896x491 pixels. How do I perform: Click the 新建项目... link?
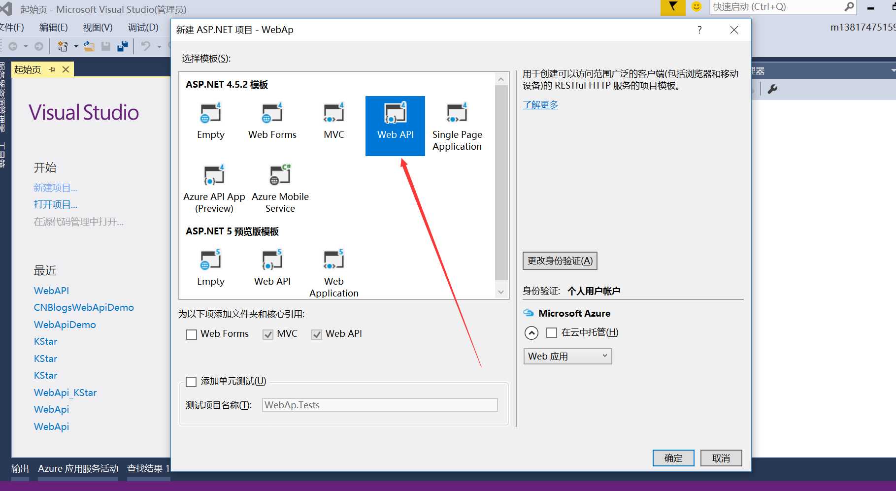pos(56,188)
